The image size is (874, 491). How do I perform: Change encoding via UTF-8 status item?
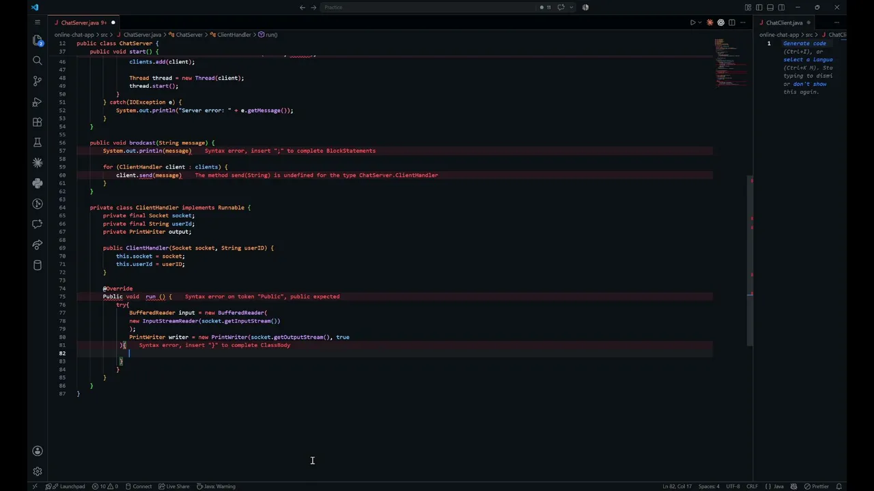[733, 486]
